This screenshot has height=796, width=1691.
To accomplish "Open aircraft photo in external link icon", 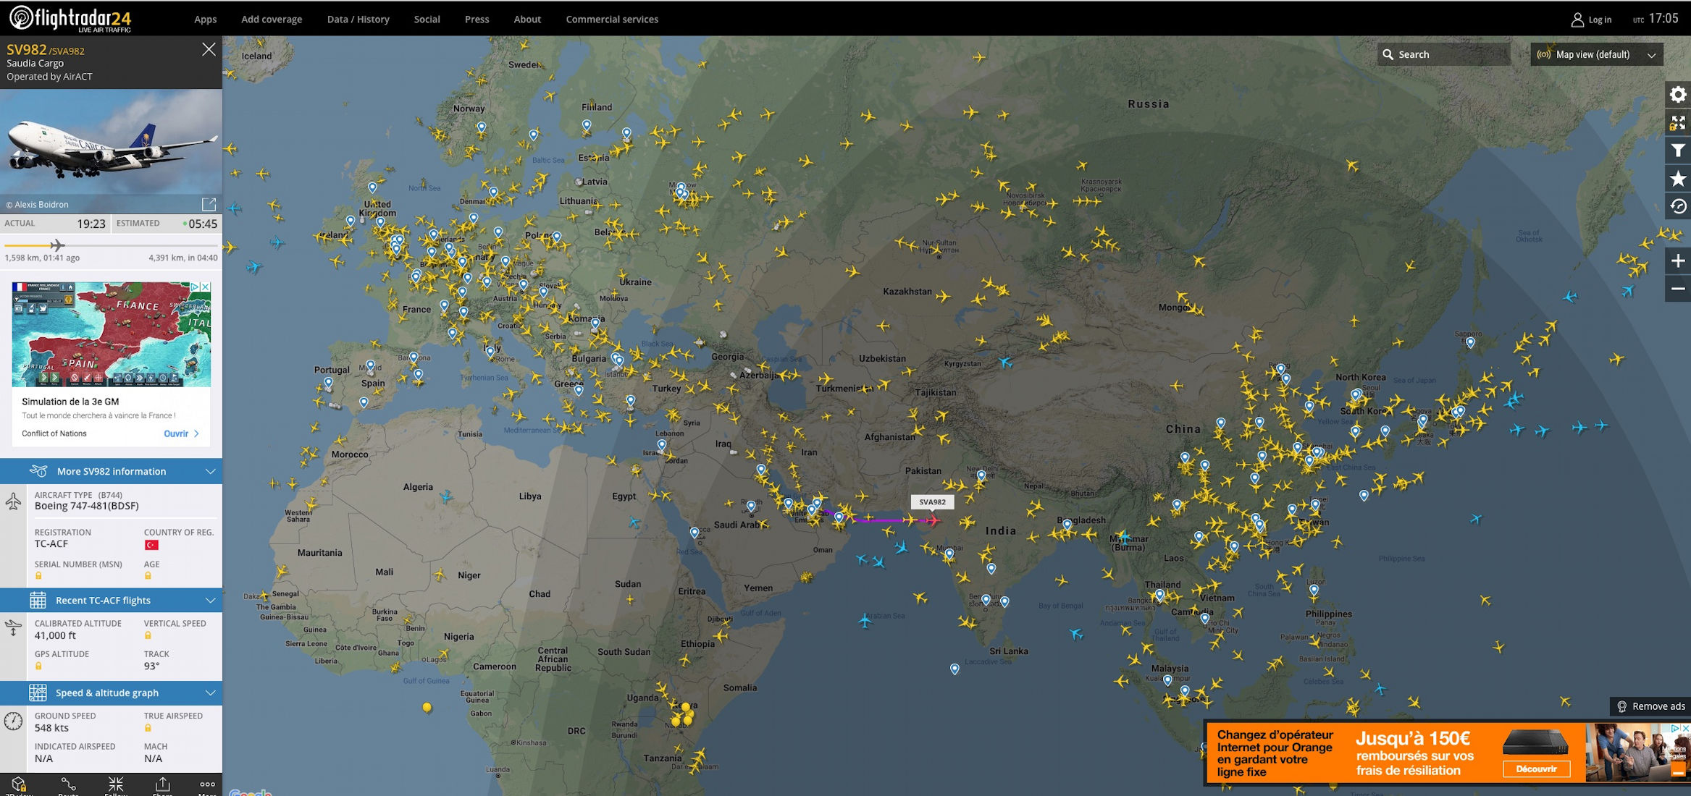I will pyautogui.click(x=209, y=204).
